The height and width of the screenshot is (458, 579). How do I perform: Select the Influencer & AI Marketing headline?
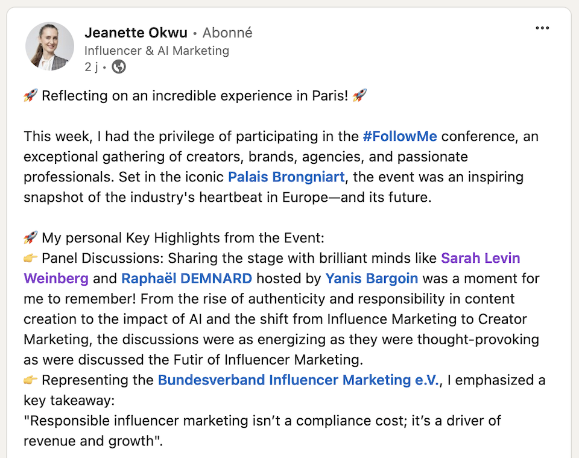[157, 51]
